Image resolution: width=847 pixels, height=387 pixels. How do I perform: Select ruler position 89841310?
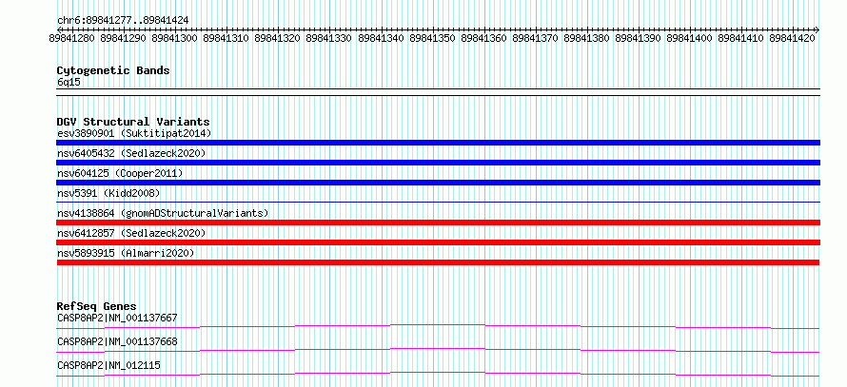[226, 38]
